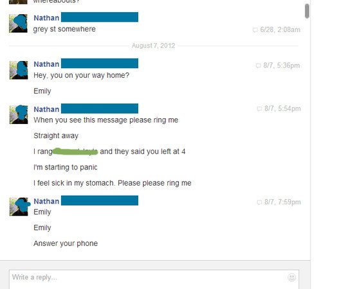Screen dimensions: 346x289
Task: Click Nathan name link above 'grey st somewhere'
Action: (46, 18)
